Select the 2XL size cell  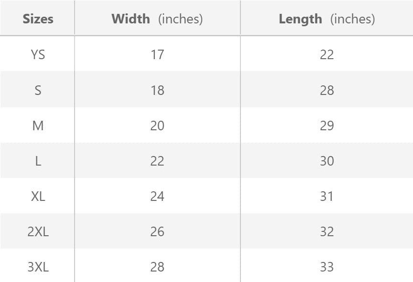pyautogui.click(x=38, y=231)
